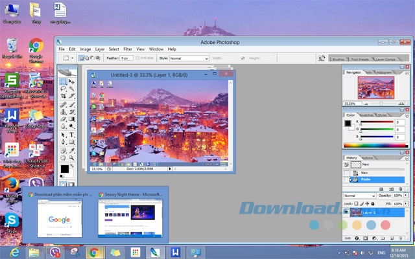Image resolution: width=415 pixels, height=259 pixels.
Task: Open the Fill slider arrow
Action: [406, 204]
